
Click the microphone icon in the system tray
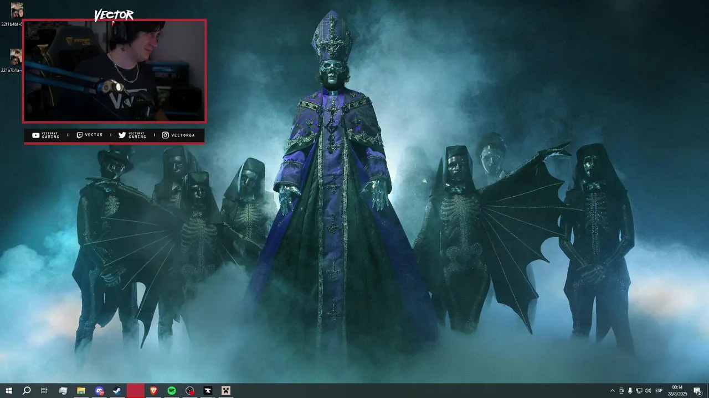pyautogui.click(x=630, y=391)
